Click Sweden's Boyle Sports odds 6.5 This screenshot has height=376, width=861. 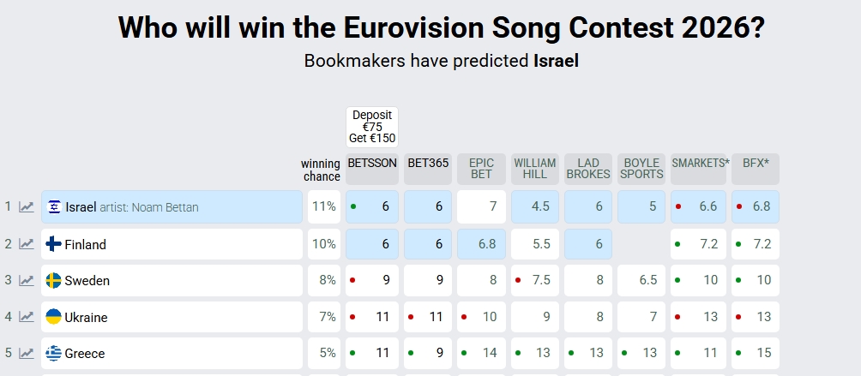641,280
